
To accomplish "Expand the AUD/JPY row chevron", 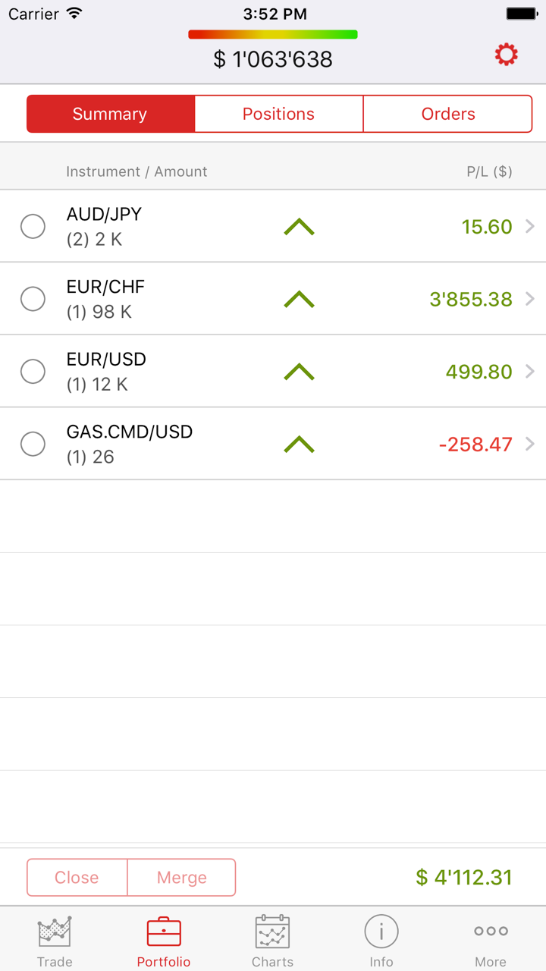I will click(x=530, y=226).
